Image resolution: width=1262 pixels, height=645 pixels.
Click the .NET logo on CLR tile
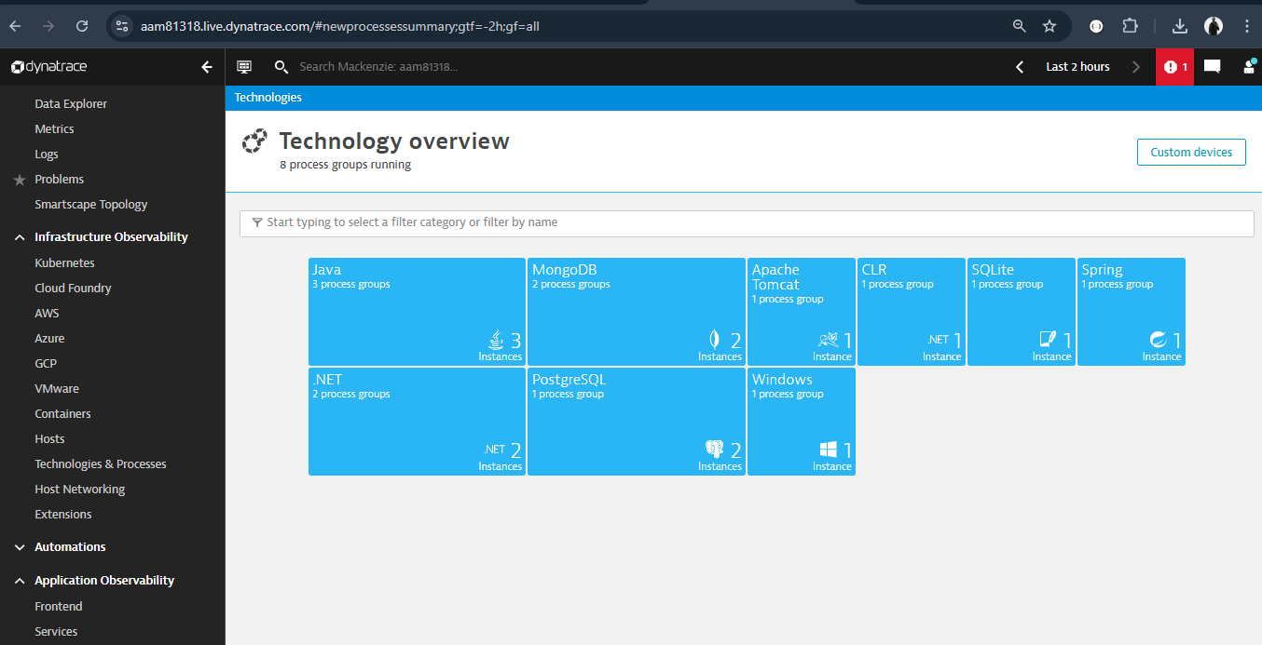[x=938, y=340]
